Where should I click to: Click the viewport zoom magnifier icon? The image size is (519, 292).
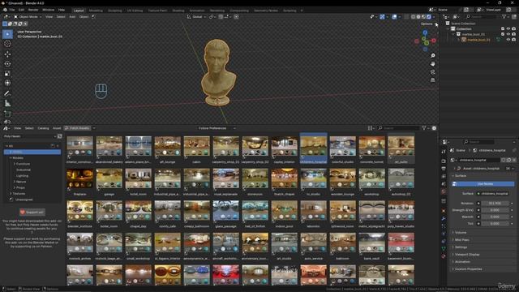pos(432,56)
